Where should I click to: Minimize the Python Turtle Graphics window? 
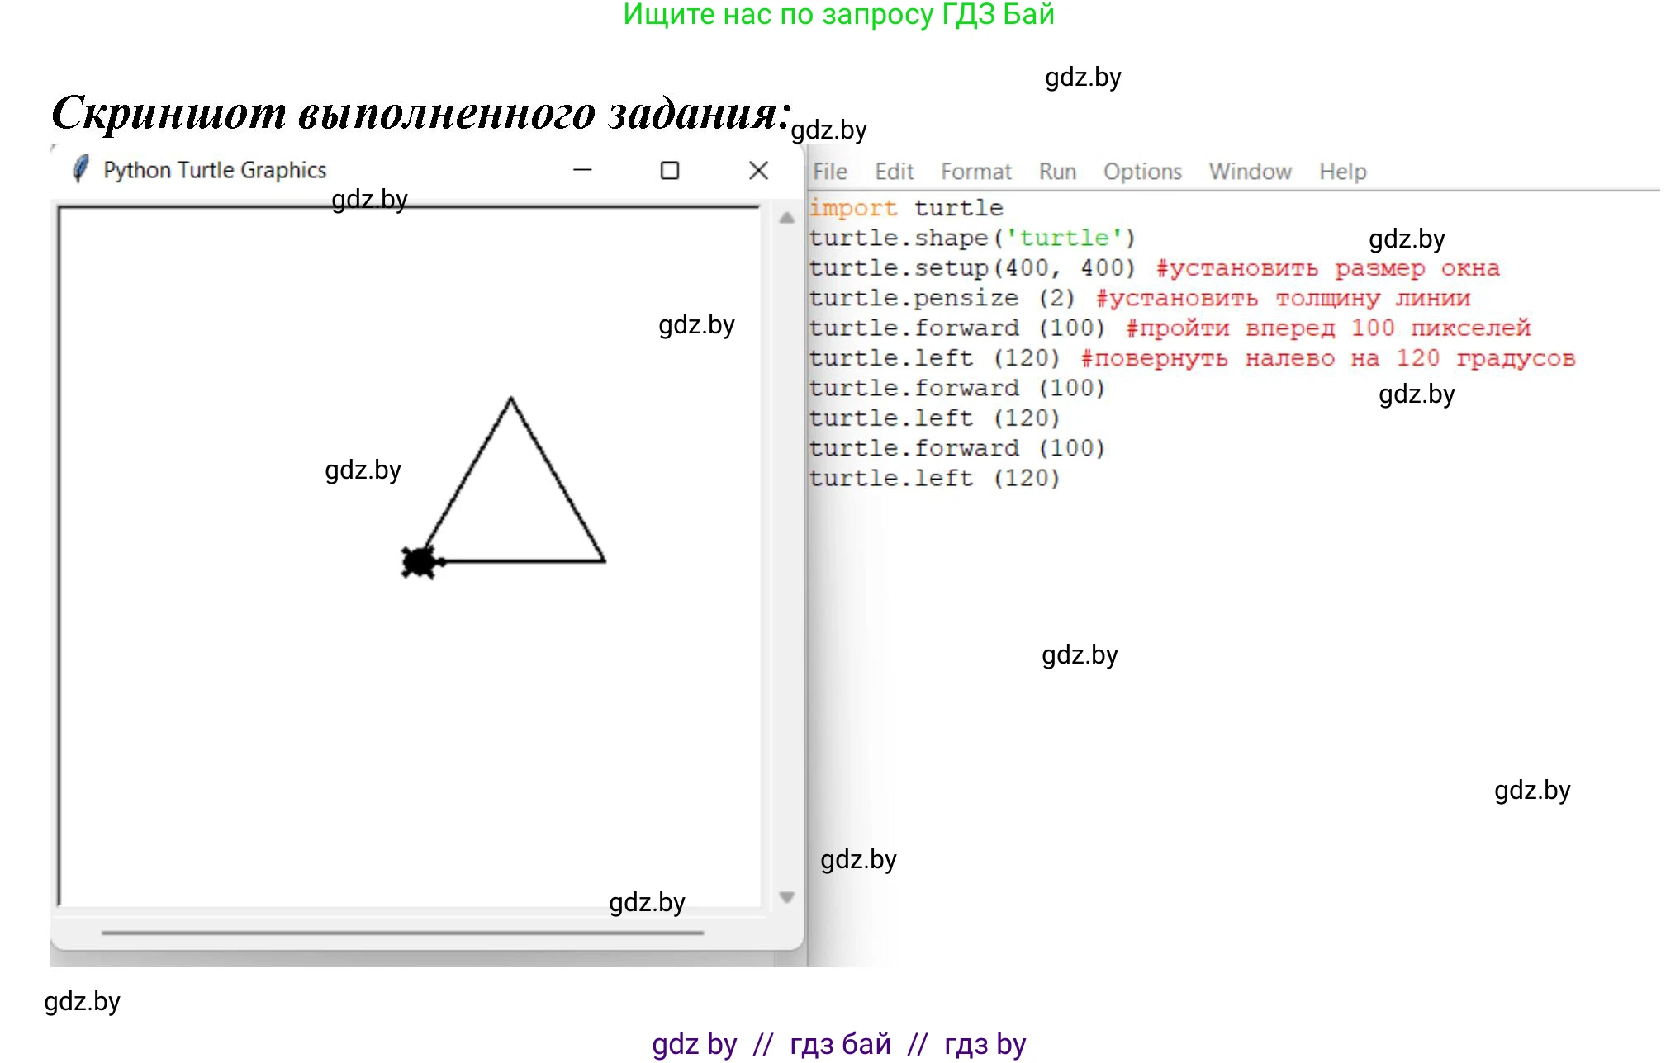[582, 170]
